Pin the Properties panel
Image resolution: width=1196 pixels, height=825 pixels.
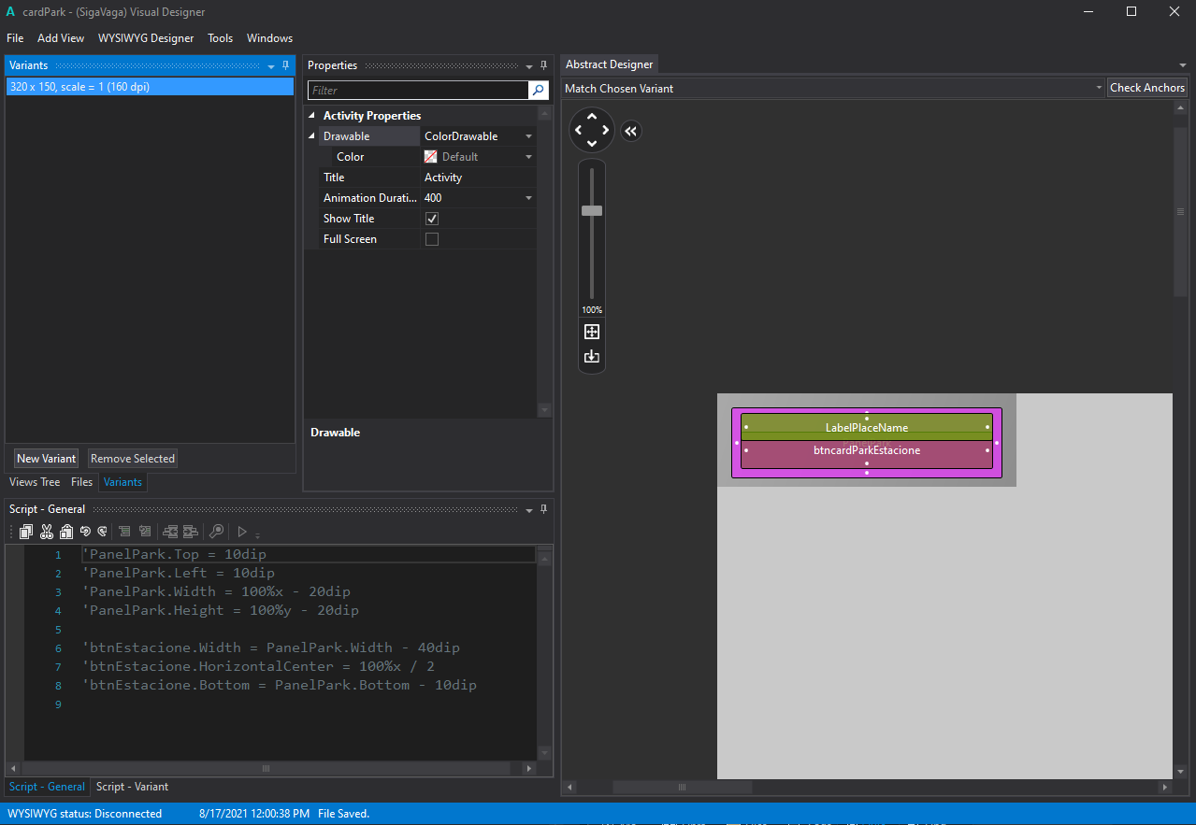coord(544,65)
